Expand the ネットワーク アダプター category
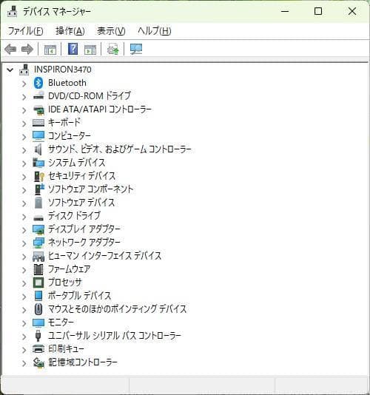 coord(24,243)
